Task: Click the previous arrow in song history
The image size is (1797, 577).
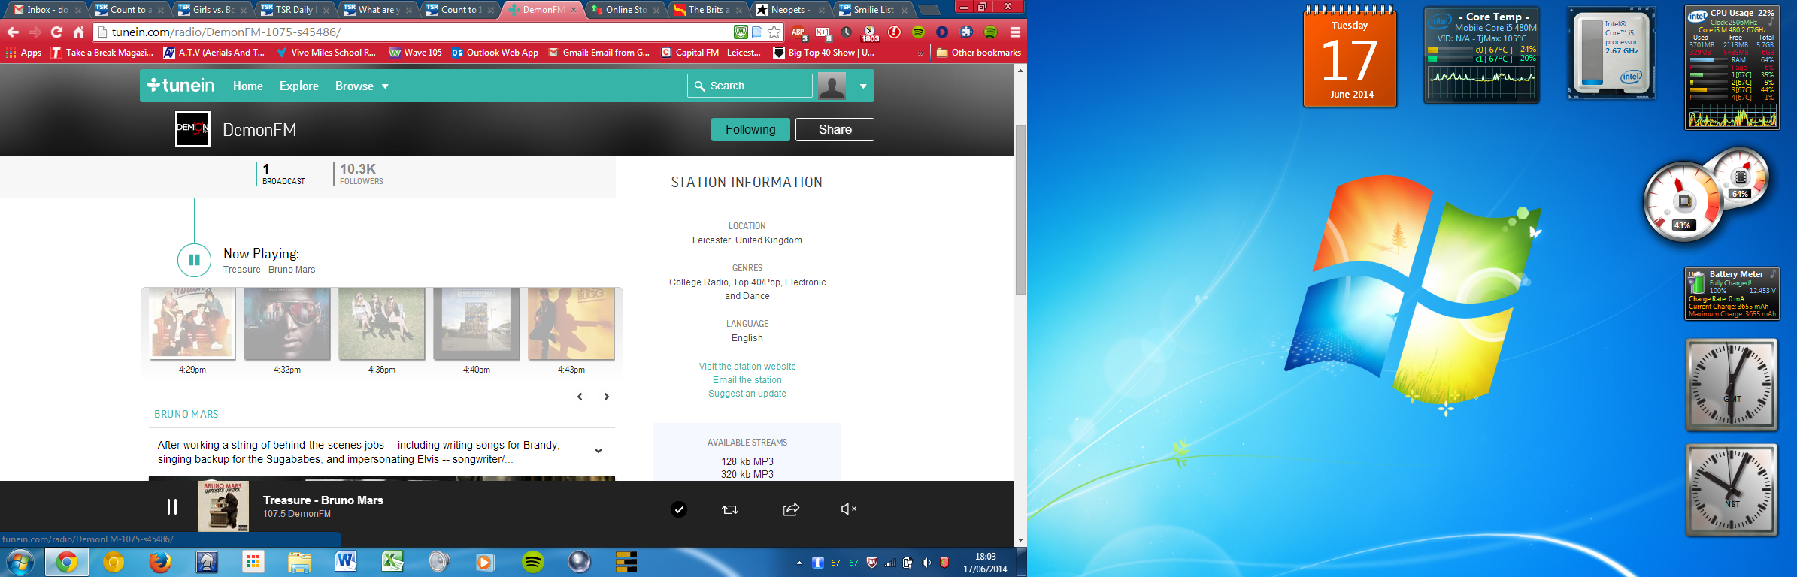Action: [x=580, y=397]
